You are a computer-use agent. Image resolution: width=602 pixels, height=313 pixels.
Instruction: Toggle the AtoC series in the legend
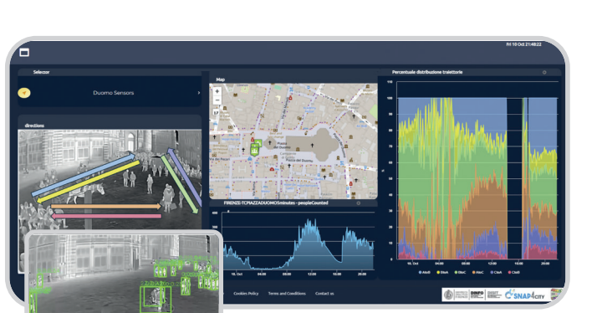point(478,272)
